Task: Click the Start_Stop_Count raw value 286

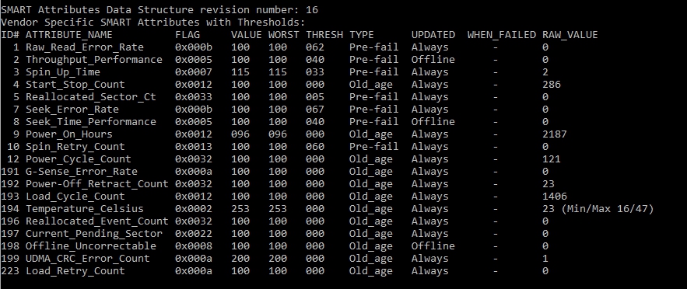Action: [551, 85]
